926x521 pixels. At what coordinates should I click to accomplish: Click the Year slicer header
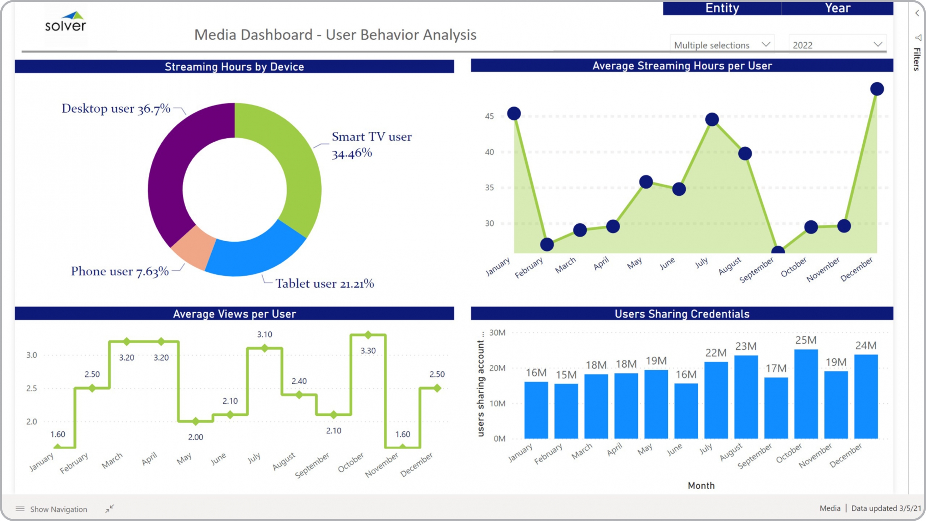click(x=837, y=8)
